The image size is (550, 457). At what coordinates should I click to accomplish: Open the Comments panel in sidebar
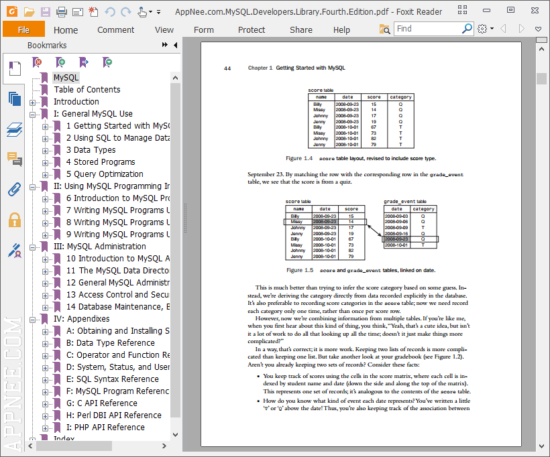coord(14,159)
